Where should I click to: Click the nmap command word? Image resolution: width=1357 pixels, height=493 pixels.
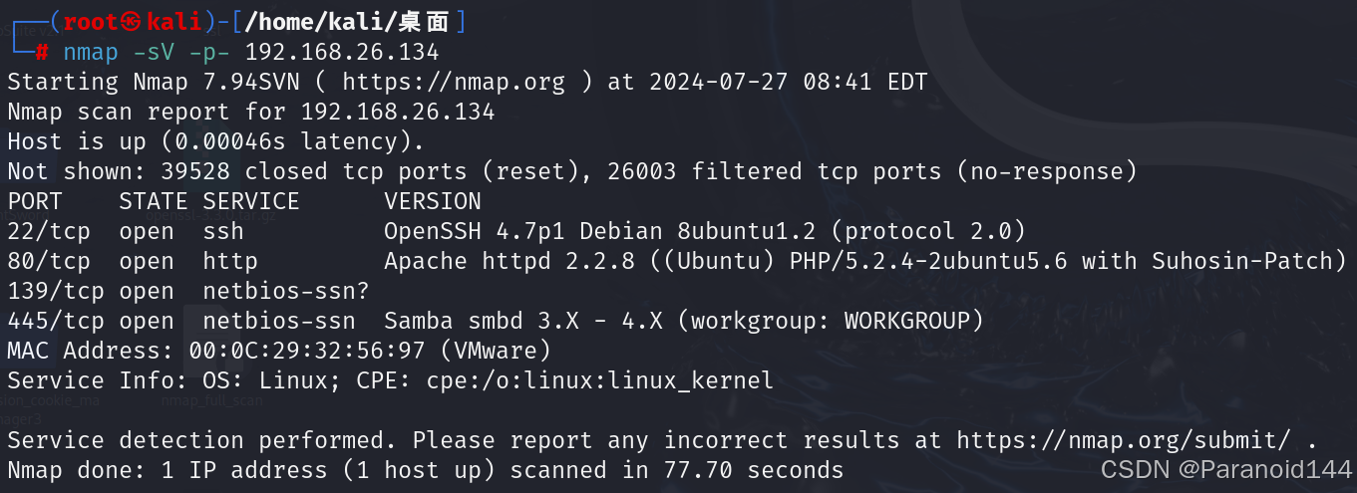click(91, 52)
